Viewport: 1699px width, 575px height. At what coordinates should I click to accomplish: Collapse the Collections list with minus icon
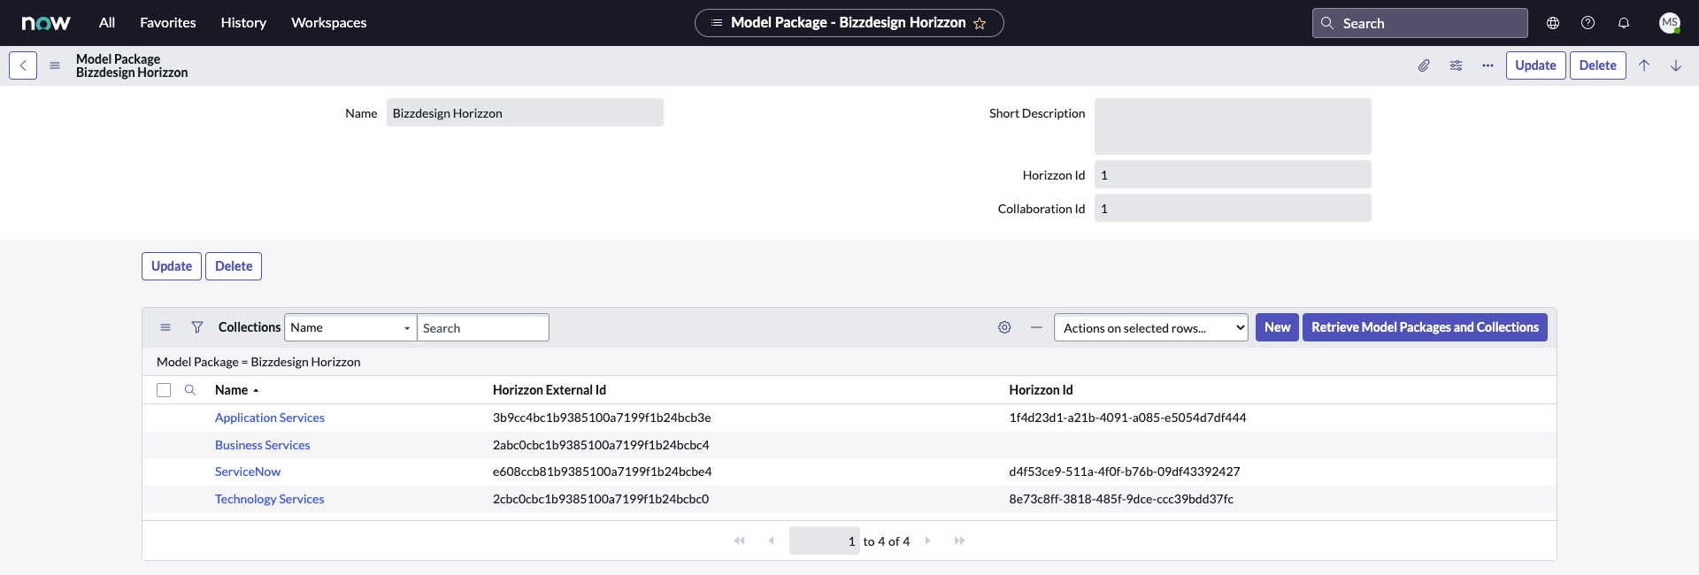click(1036, 327)
